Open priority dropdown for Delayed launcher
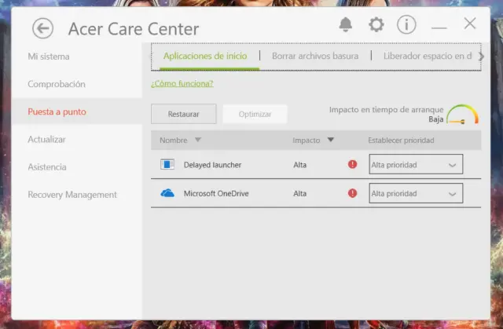The width and height of the screenshot is (503, 329). [416, 165]
